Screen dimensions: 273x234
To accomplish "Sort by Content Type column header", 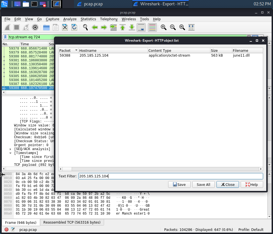I will 179,51.
